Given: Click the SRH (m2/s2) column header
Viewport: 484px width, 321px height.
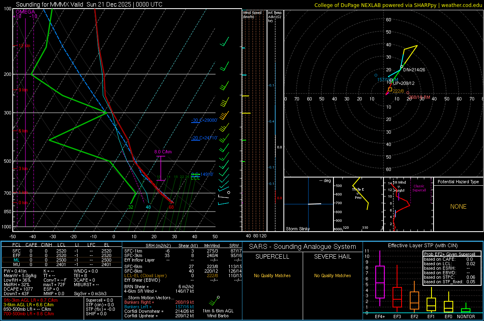Looking at the screenshot, I should point(158,246).
